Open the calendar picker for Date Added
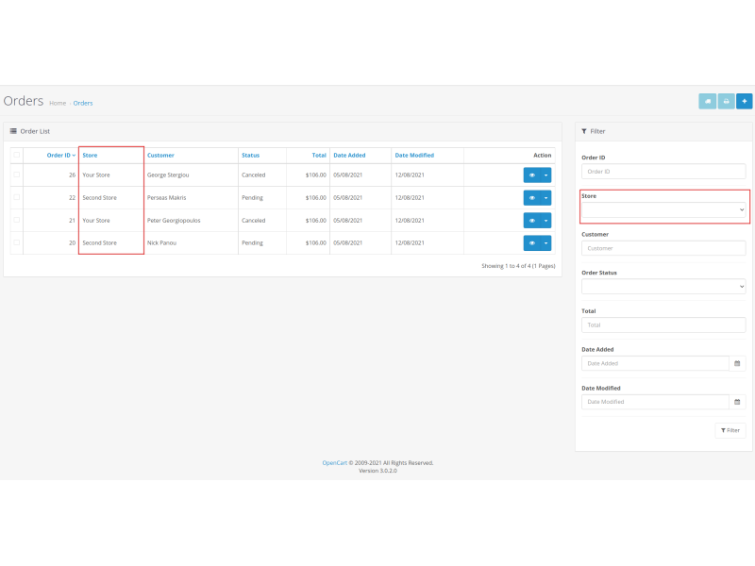This screenshot has height=566, width=755. pos(737,363)
